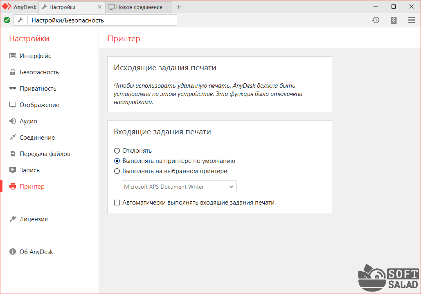Select Выполнять на выбранном принтере option
The width and height of the screenshot is (421, 294).
click(117, 171)
